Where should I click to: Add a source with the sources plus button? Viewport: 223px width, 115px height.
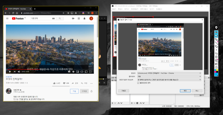[x=132, y=103]
